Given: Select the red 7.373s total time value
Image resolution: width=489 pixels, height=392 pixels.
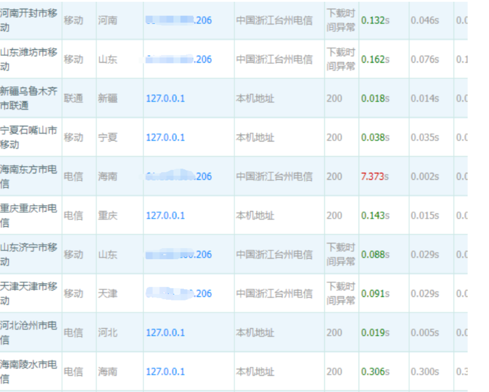Looking at the screenshot, I should [375, 176].
